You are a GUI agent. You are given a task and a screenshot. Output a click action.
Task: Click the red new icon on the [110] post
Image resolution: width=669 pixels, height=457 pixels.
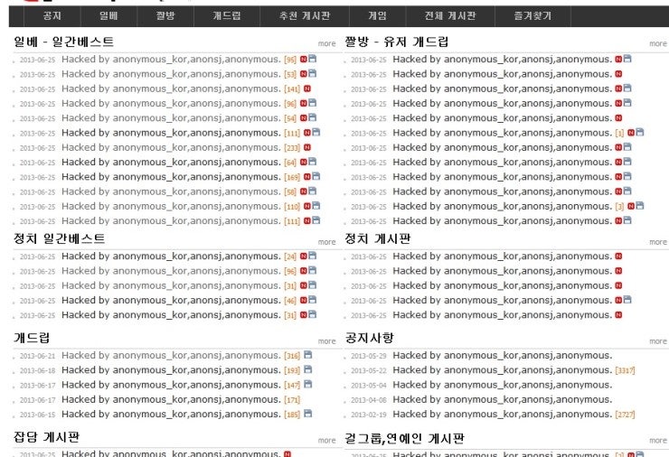coord(307,206)
